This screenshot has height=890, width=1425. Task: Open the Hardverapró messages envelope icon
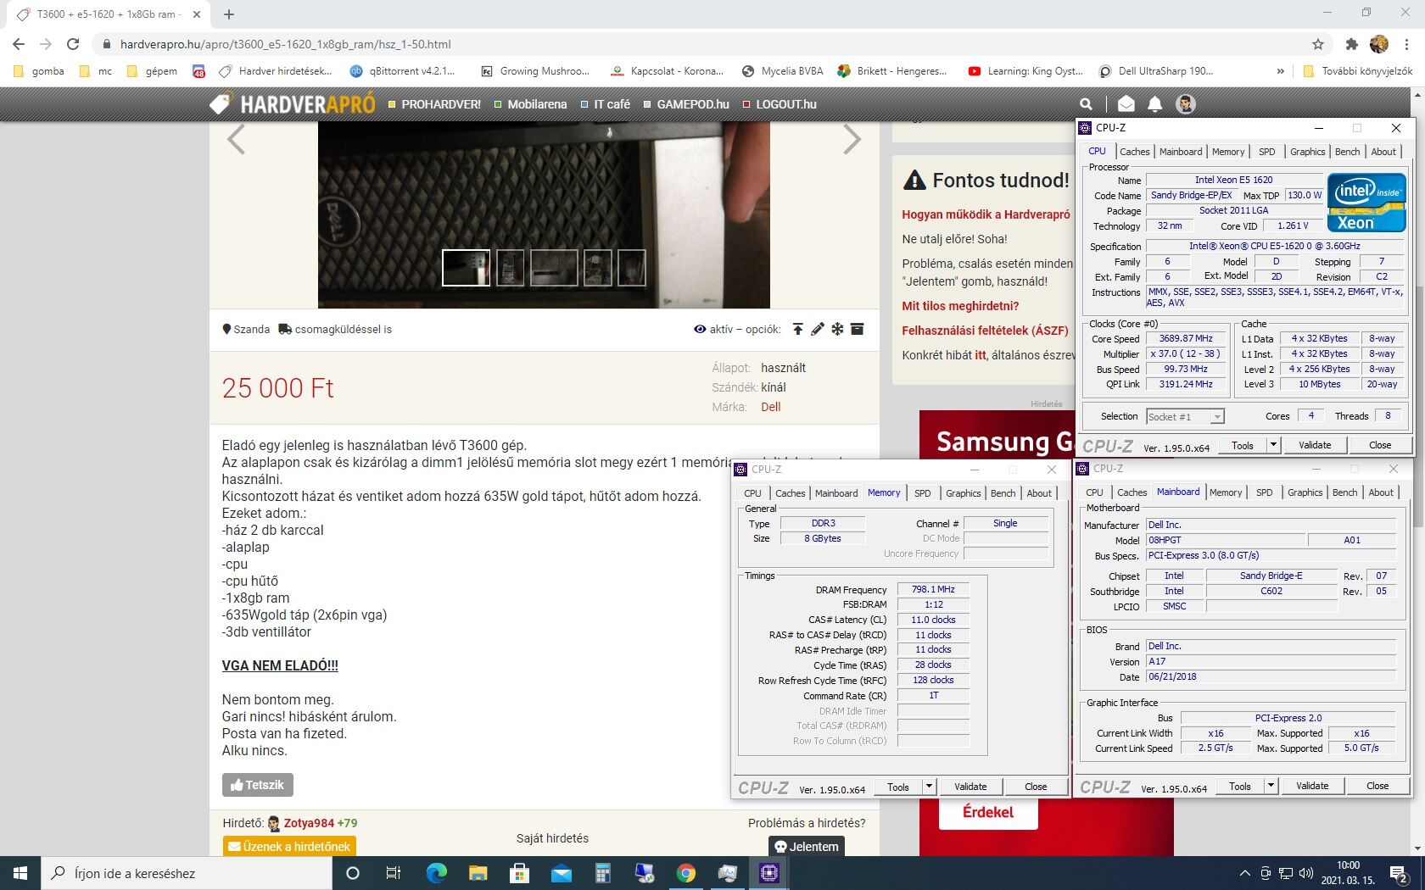click(1126, 104)
